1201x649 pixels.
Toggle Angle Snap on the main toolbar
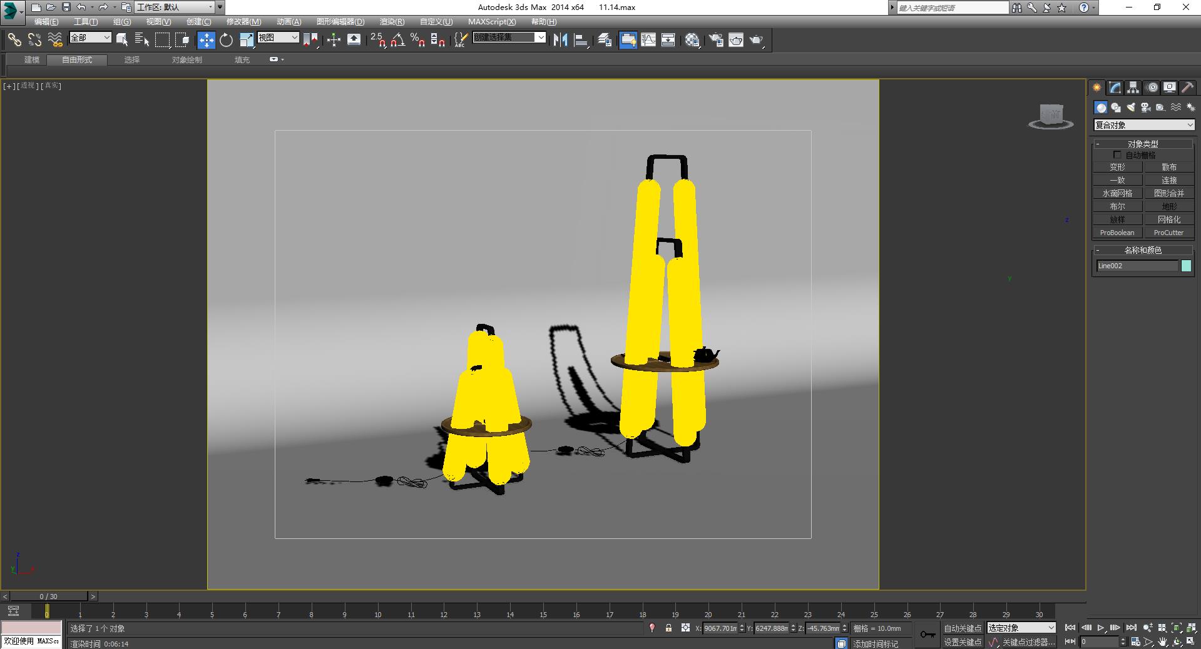click(x=397, y=41)
